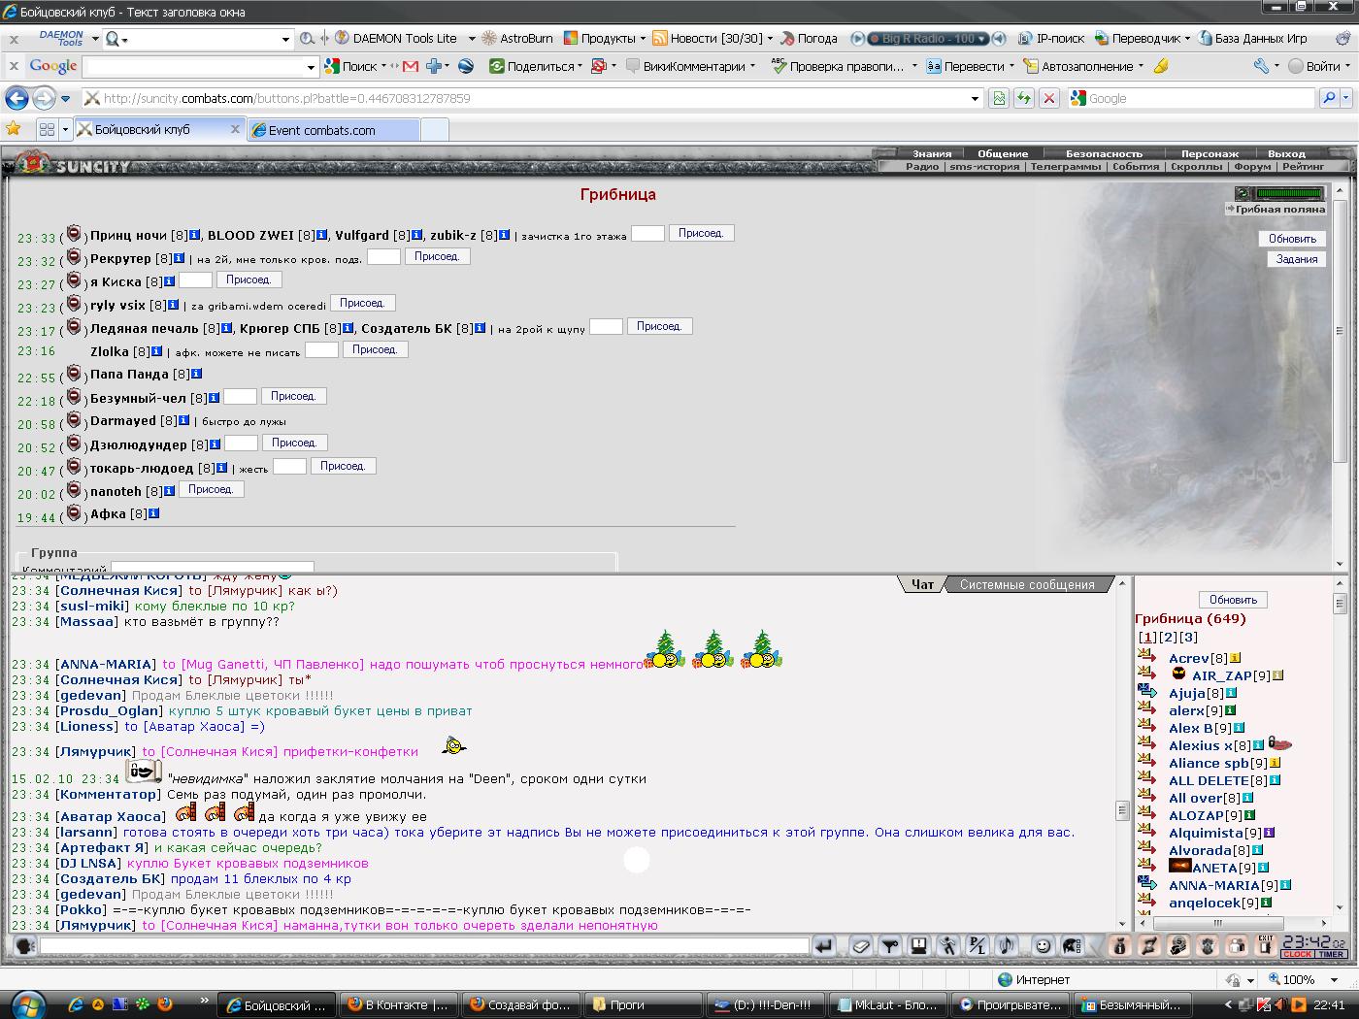Click Обновить button under Грибная поляна

click(1292, 238)
